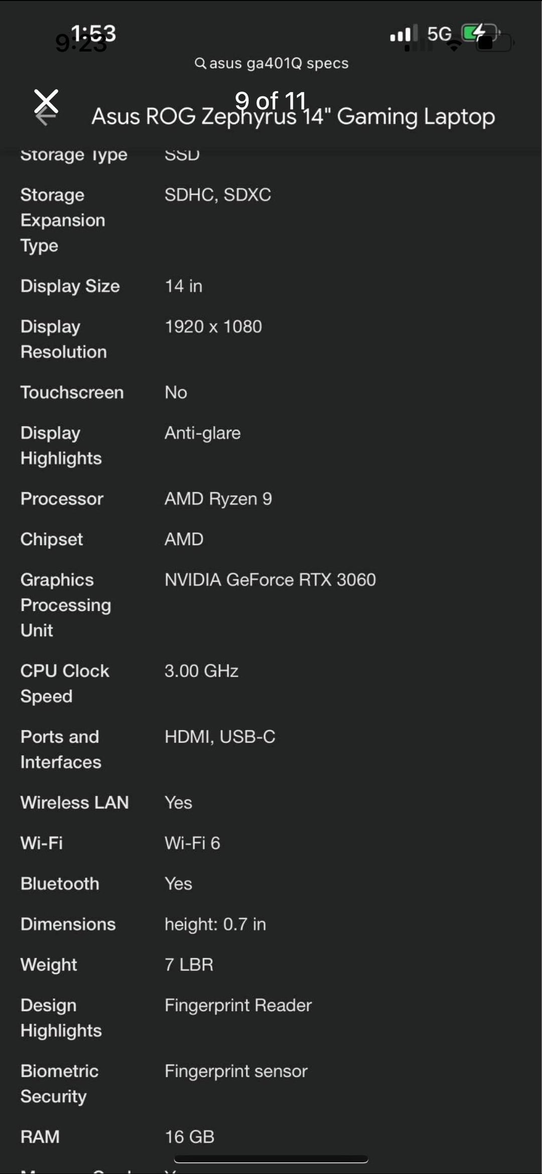Tap the 'asus ga401Q specs' search field

coord(272,63)
